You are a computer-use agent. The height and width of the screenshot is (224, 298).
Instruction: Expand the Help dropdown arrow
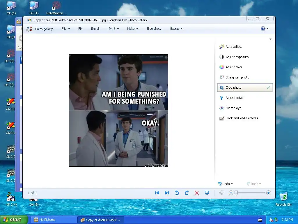tap(268, 29)
